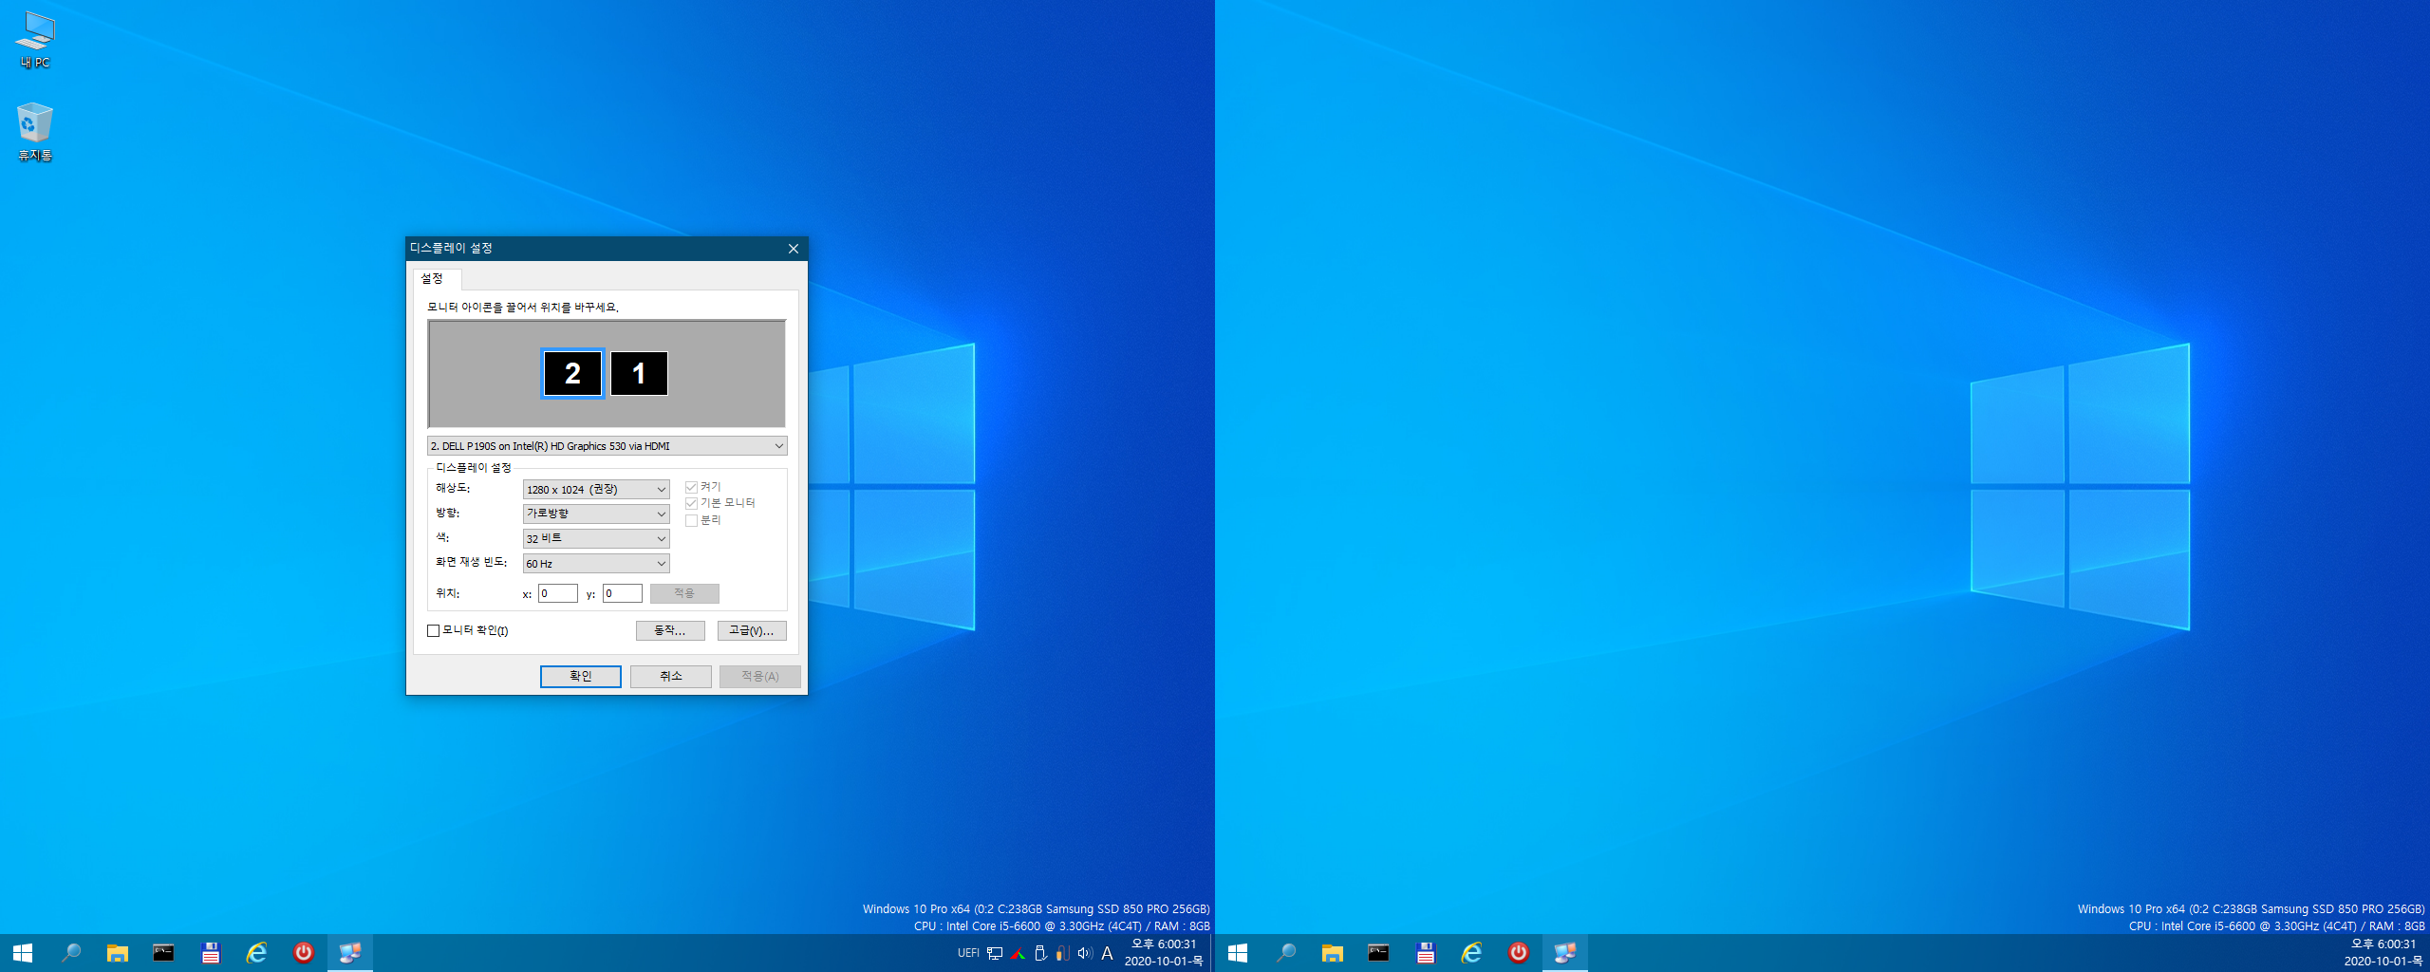Select monitor 1 in arrangement preview
The image size is (2430, 972).
pyautogui.click(x=639, y=373)
